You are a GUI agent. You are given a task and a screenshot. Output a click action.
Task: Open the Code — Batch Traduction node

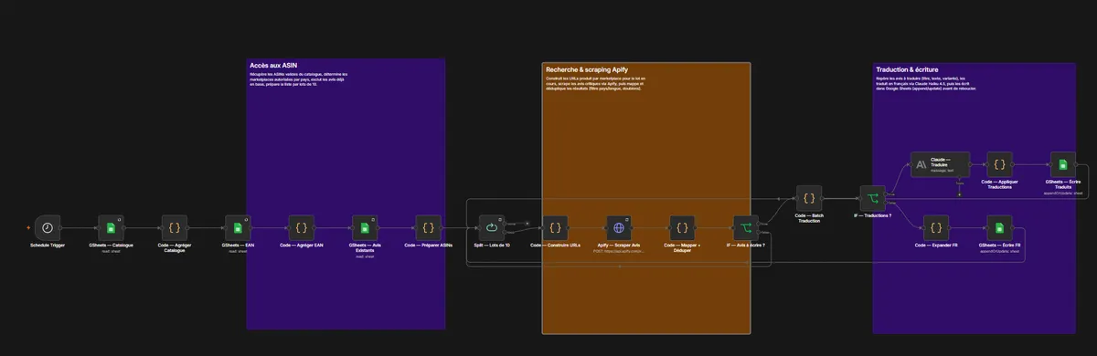809,197
